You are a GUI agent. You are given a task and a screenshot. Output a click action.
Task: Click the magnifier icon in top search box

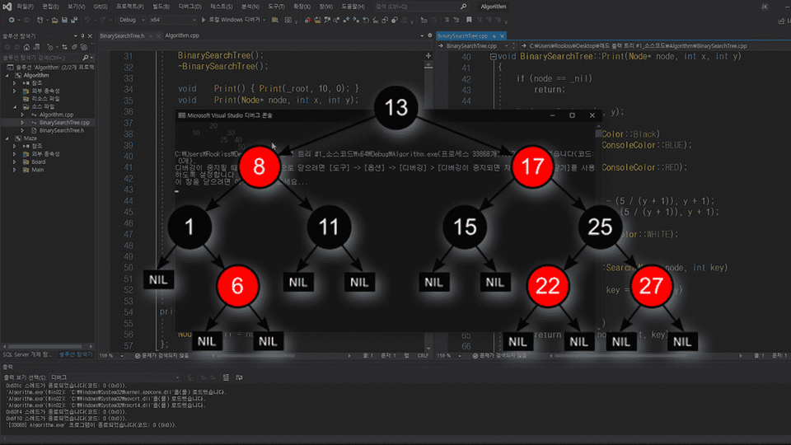tap(464, 7)
